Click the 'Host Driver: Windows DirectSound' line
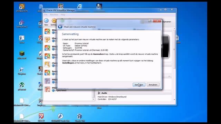 112,97
